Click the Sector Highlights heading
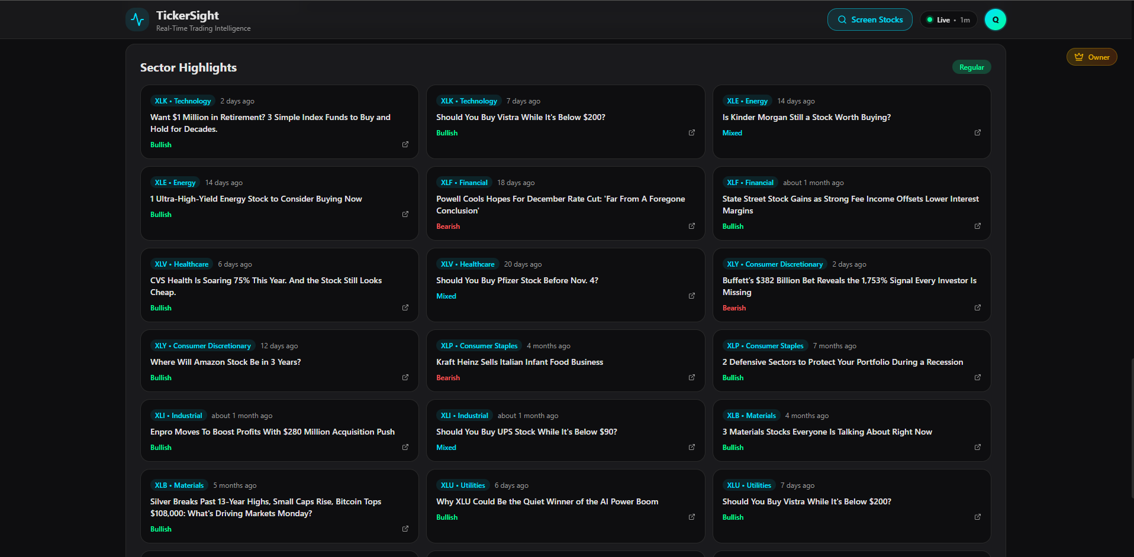This screenshot has width=1134, height=557. click(x=188, y=67)
